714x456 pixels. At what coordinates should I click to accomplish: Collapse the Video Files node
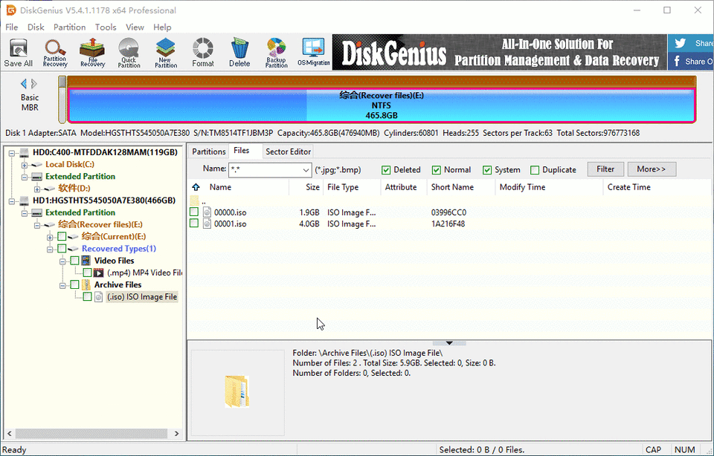[x=62, y=261]
